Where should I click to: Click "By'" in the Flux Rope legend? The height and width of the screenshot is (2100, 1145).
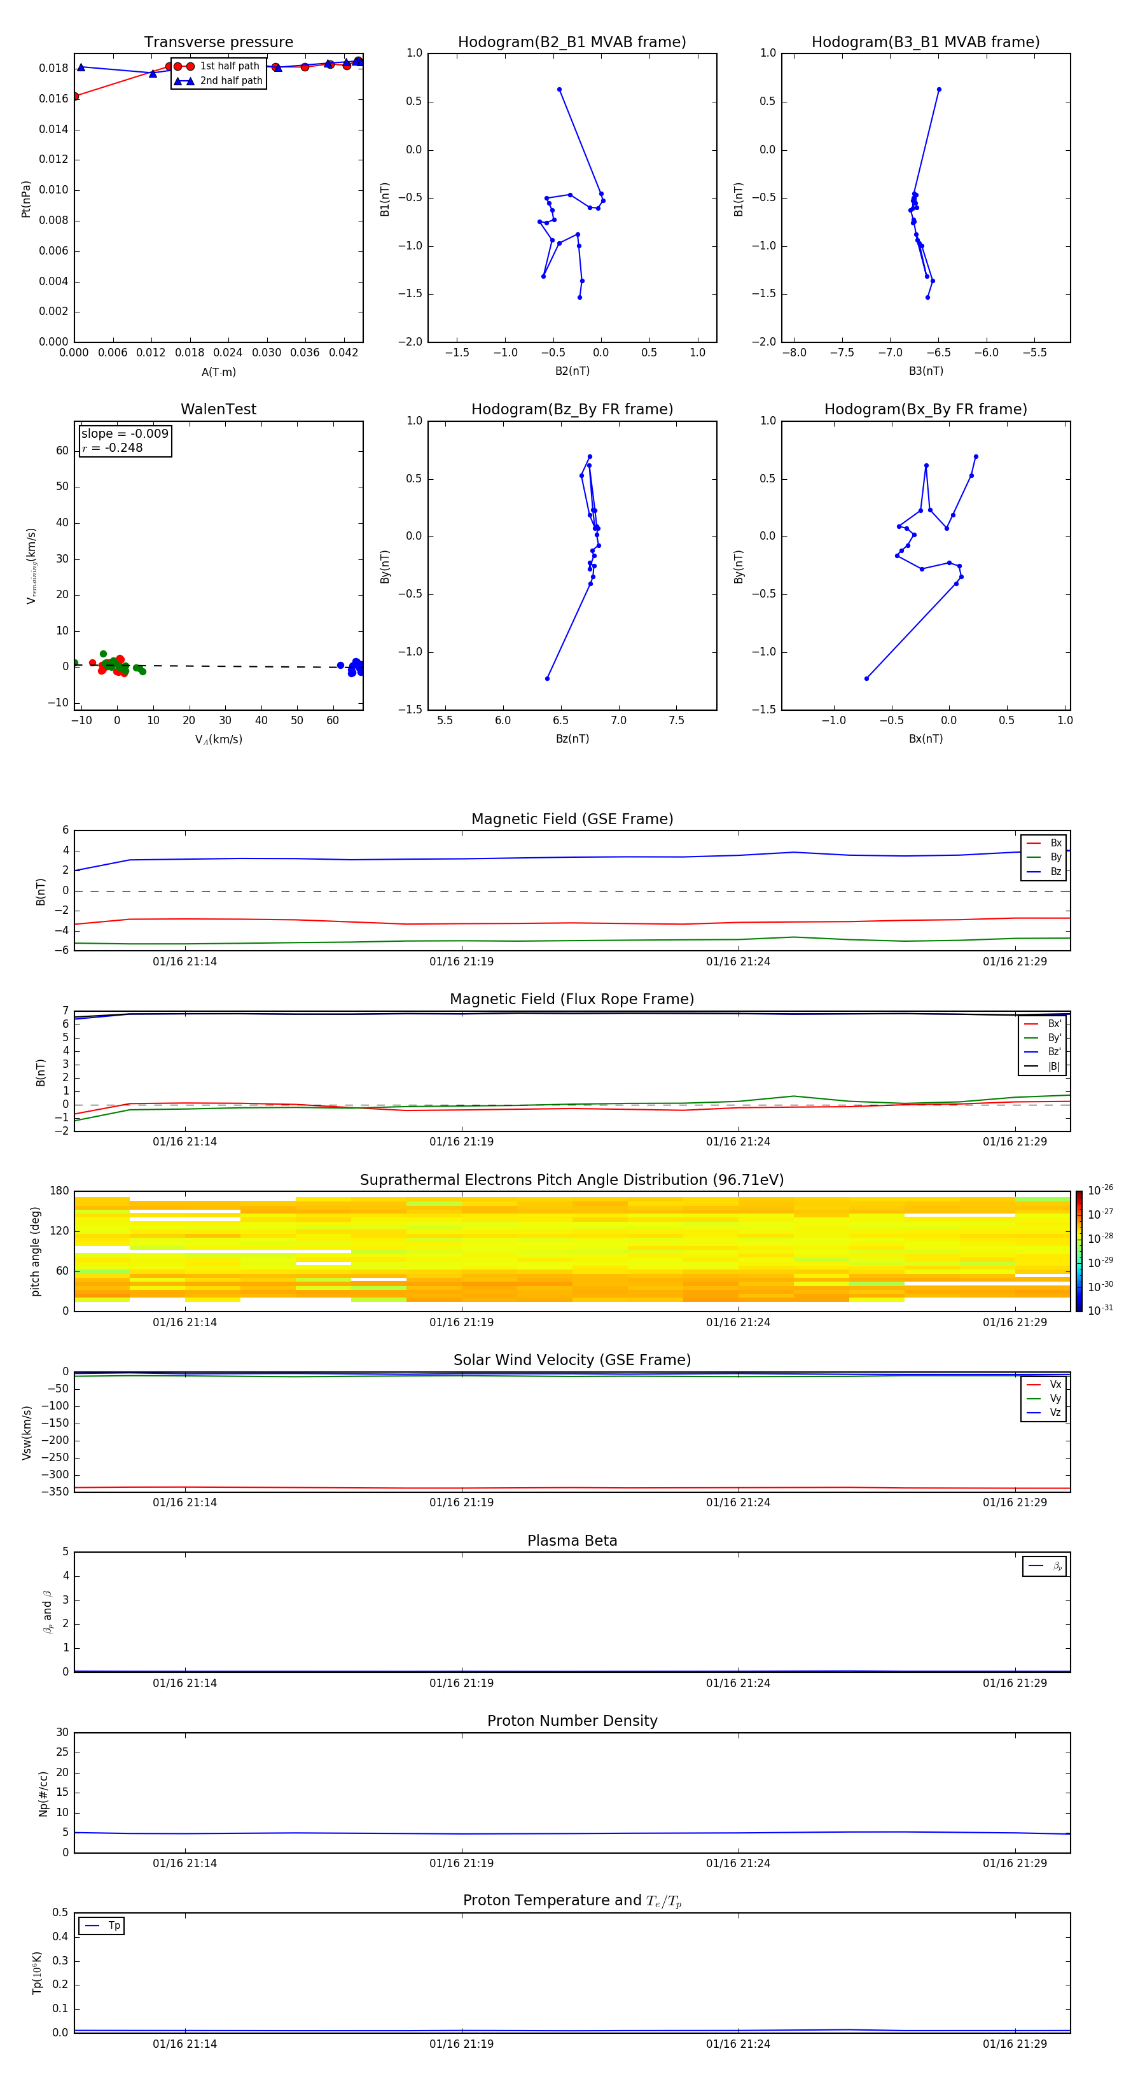point(1055,1038)
